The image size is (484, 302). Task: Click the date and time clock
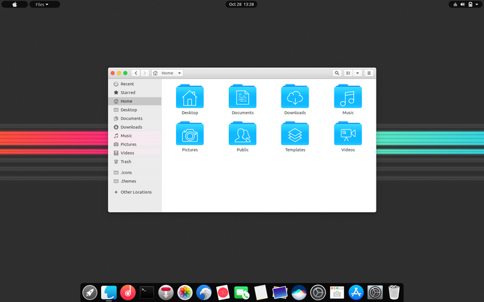pos(241,4)
